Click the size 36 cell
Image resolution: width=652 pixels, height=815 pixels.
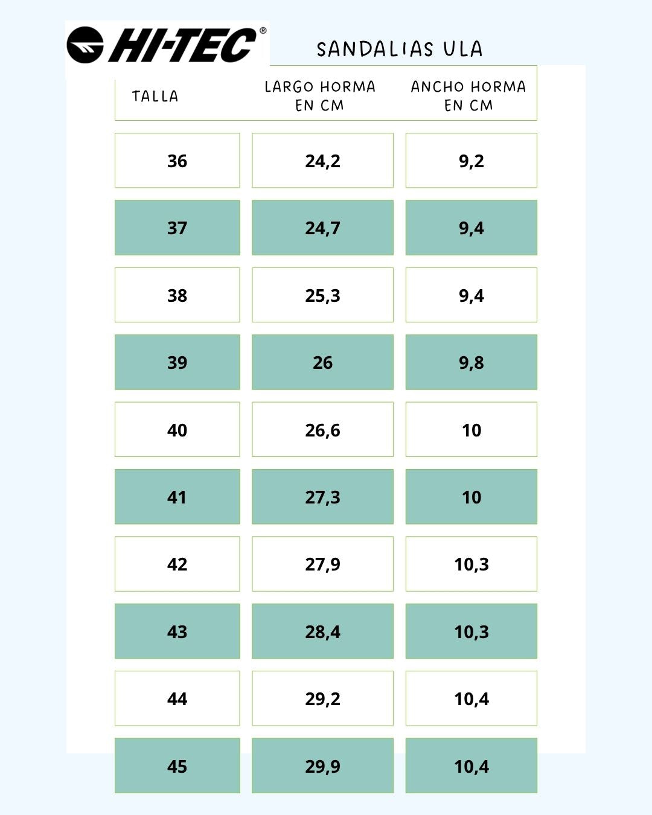pos(177,161)
